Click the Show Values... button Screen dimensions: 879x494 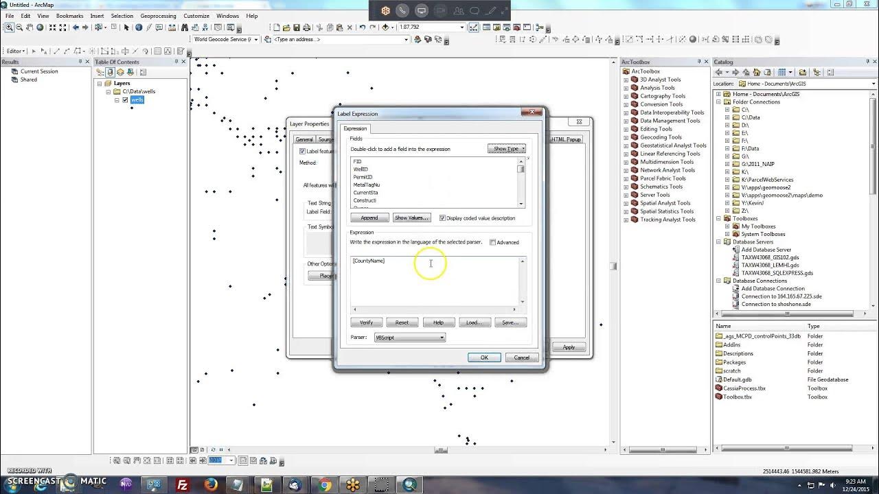coord(411,218)
